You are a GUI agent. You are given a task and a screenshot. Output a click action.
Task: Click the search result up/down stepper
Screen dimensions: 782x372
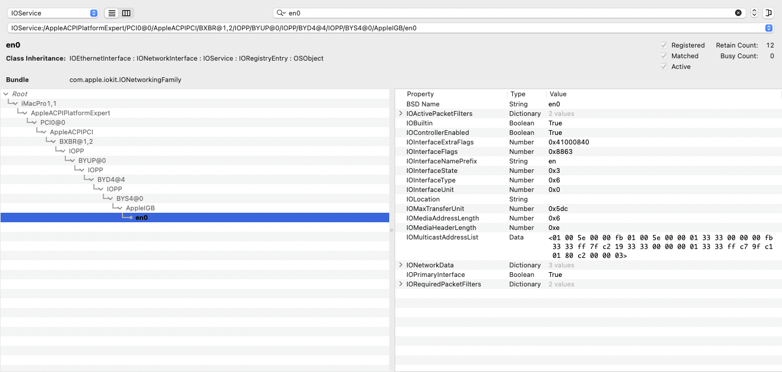(x=754, y=12)
